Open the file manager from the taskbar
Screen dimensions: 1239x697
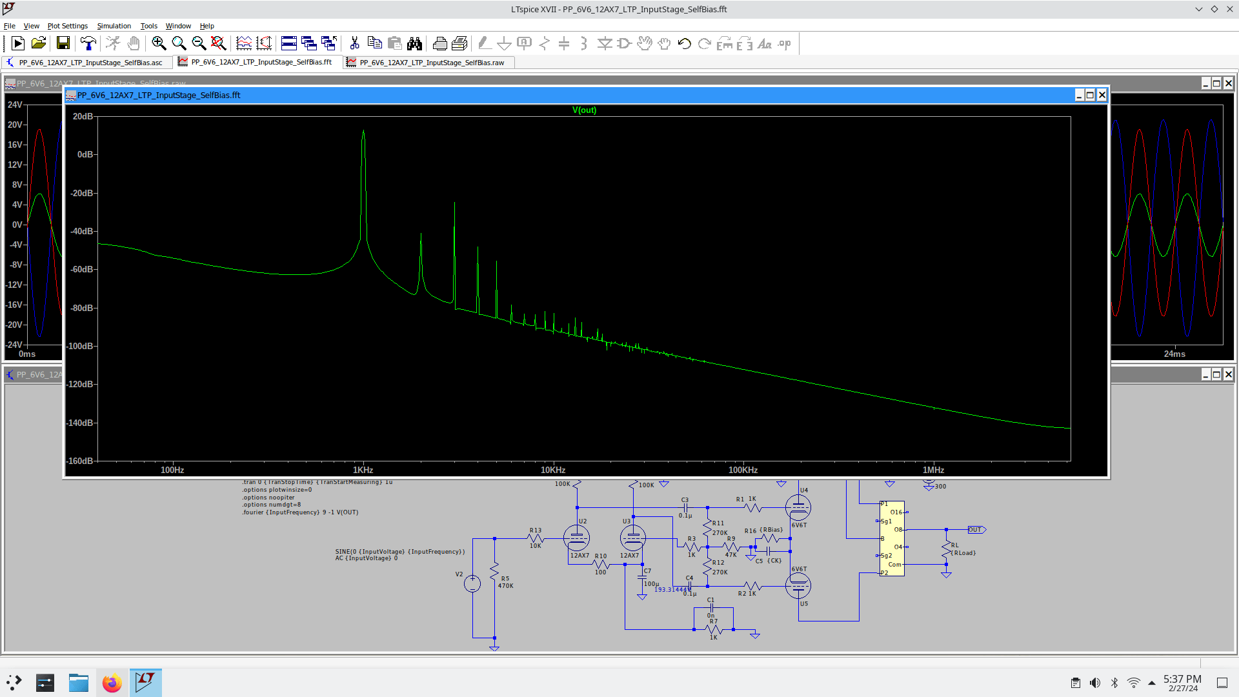[x=78, y=683]
